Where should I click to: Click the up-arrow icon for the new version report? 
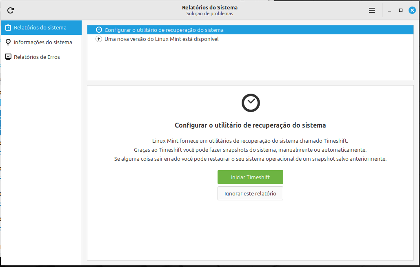point(99,39)
